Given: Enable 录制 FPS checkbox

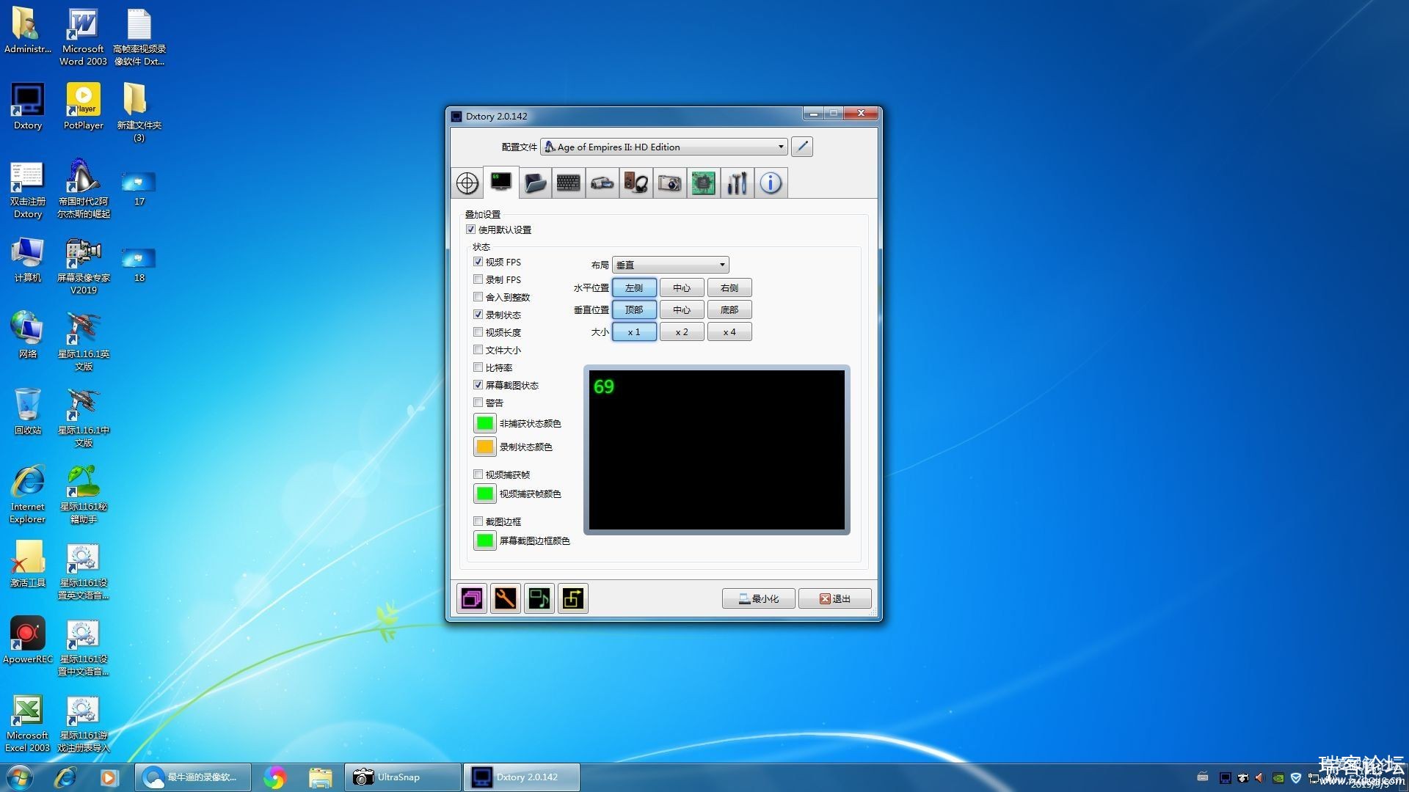Looking at the screenshot, I should (x=478, y=279).
